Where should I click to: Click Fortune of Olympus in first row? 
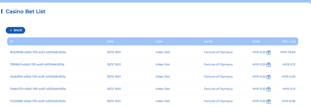point(218,52)
